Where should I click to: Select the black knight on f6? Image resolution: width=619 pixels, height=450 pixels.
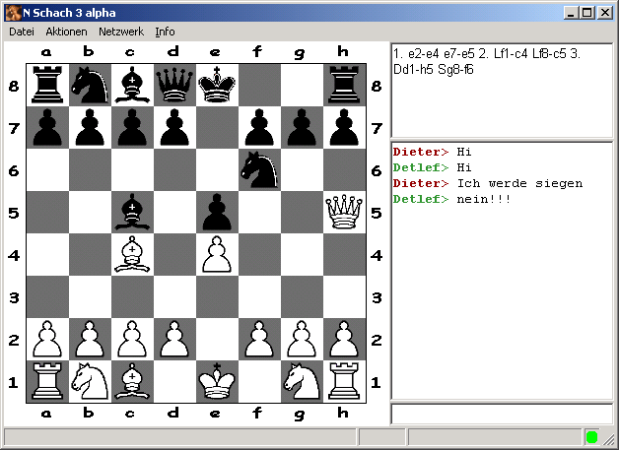[x=259, y=170]
